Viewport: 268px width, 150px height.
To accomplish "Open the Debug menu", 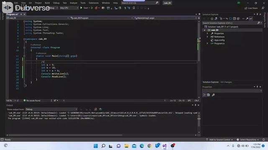I will [x=56, y=3].
